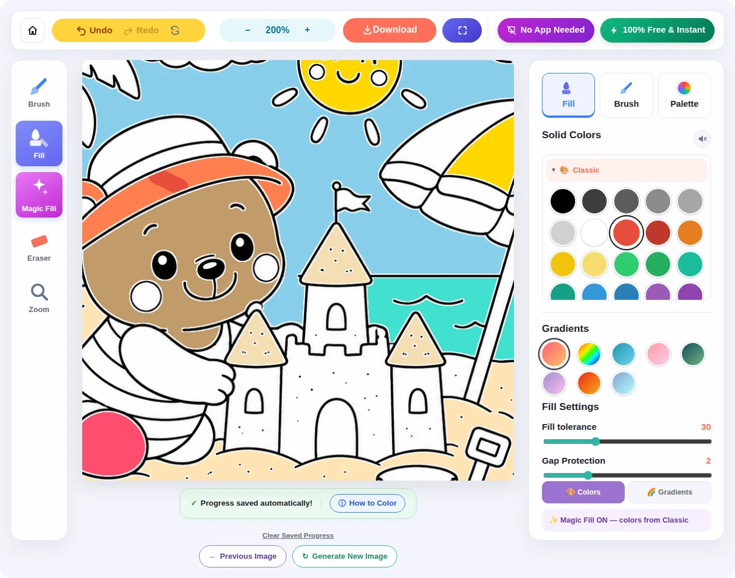Screen dimensions: 735x578
Task: Click the Magic Fill ON status banner
Action: coord(626,520)
